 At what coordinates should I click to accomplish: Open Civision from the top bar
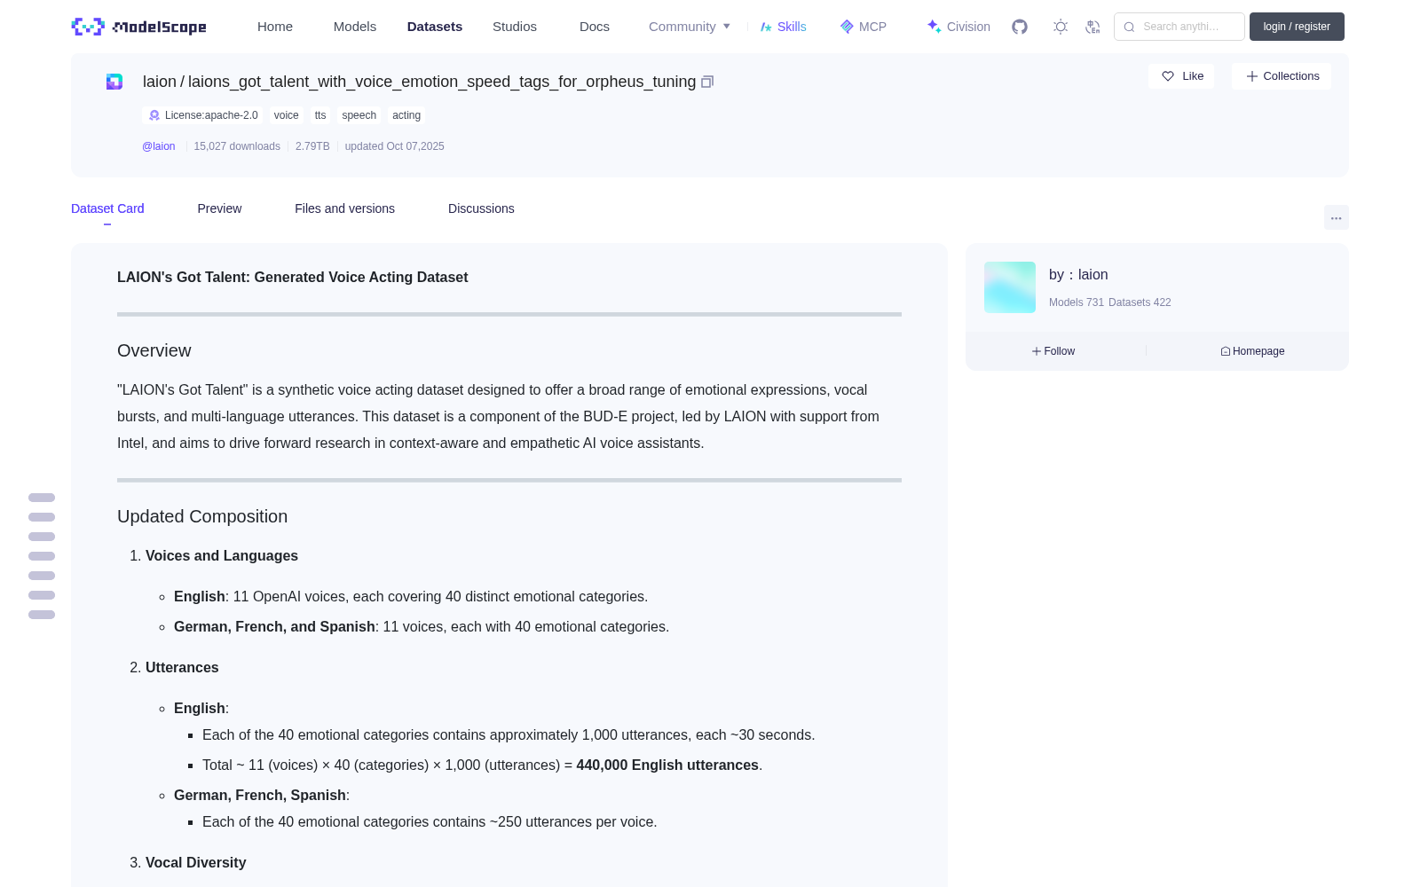[958, 27]
